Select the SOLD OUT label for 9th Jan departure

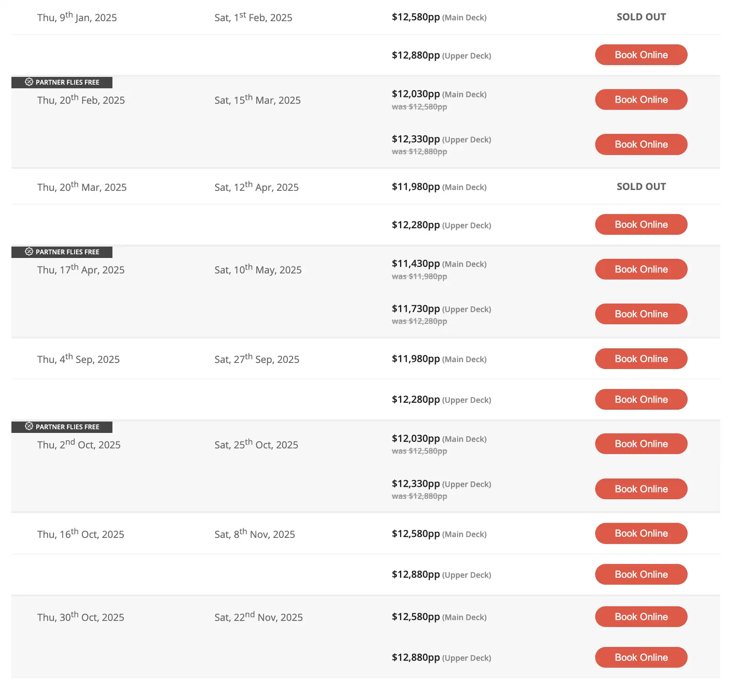point(641,17)
